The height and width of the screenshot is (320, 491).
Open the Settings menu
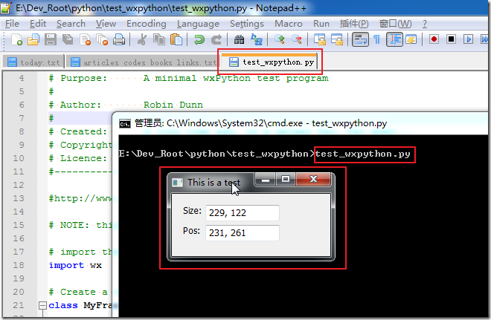247,24
